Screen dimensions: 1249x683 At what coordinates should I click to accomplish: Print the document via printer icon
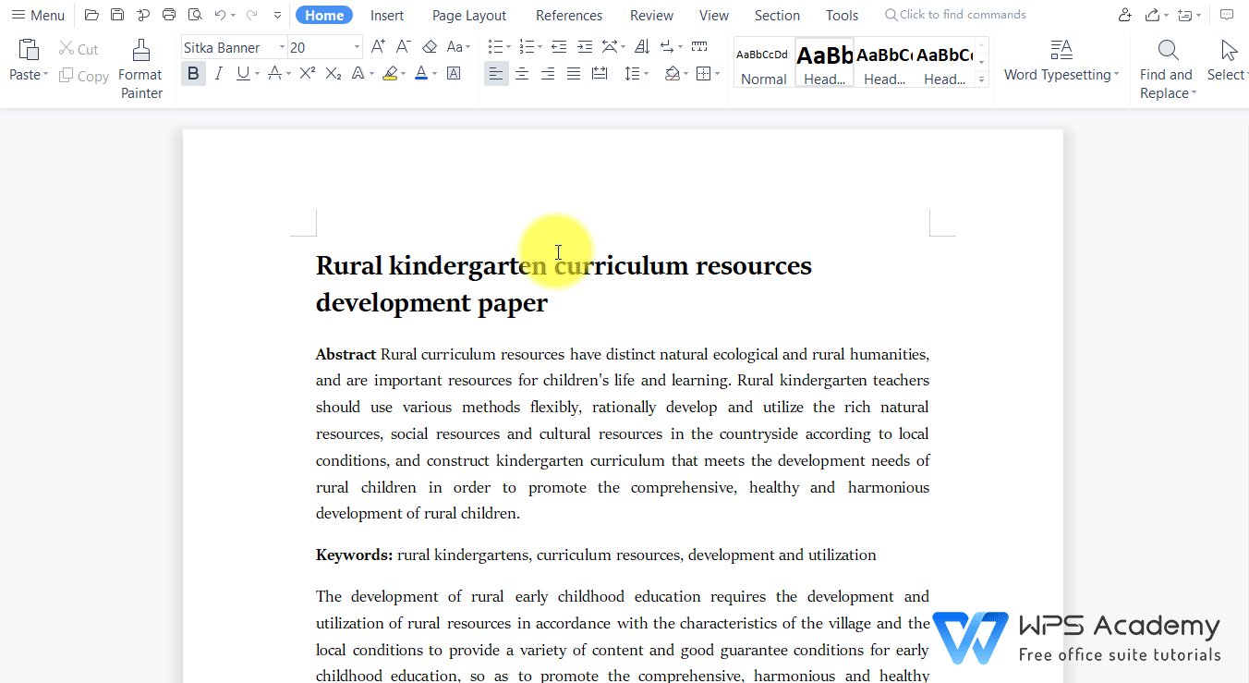point(169,15)
